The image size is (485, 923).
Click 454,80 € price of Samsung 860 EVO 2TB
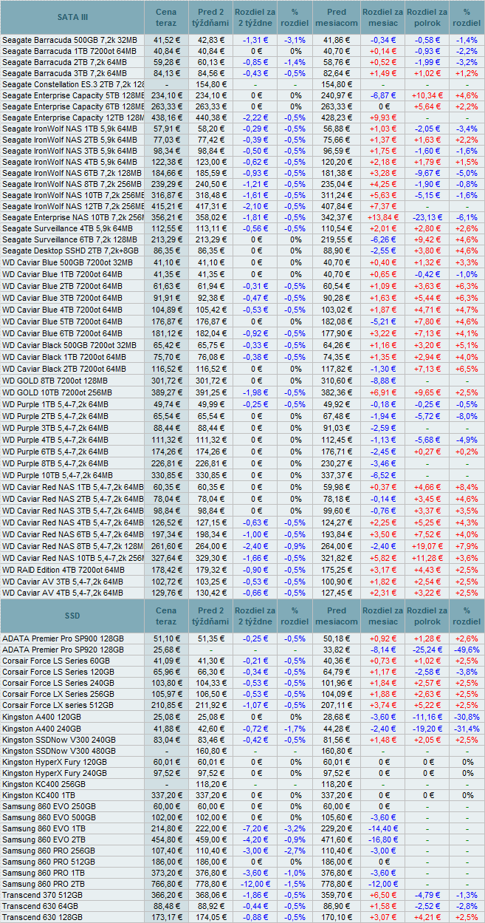[167, 840]
